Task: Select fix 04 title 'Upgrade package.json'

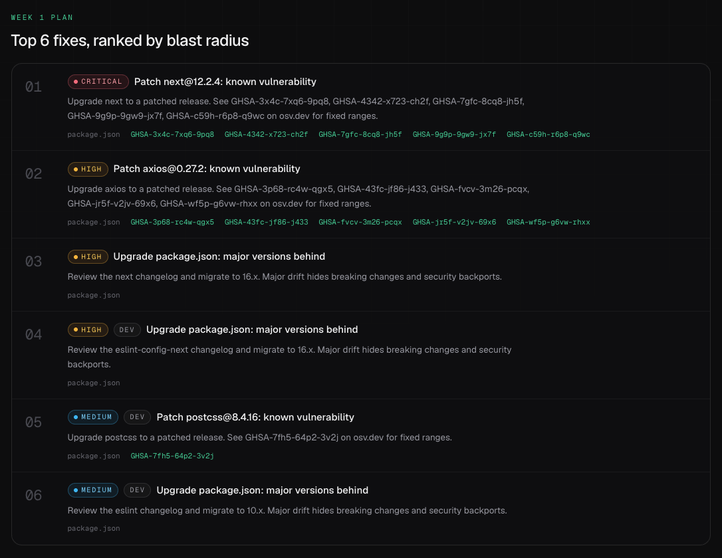Action: tap(252, 330)
